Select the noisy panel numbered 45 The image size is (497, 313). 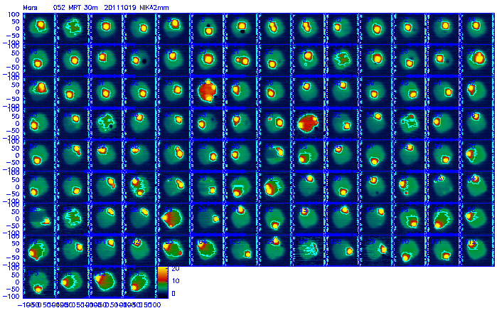coord(105,122)
